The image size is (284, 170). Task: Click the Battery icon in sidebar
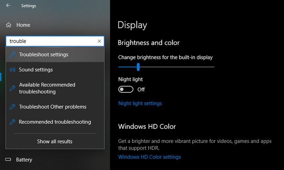coord(8,159)
